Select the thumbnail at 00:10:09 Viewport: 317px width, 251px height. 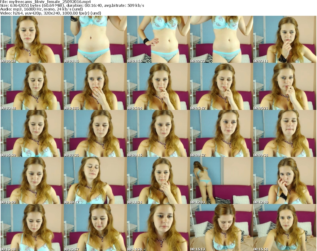(x=32, y=180)
